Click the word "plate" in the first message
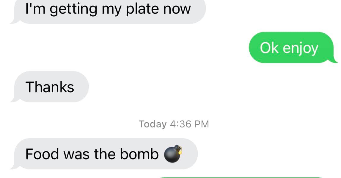Viewport: 341px width, 178px height. [x=143, y=9]
